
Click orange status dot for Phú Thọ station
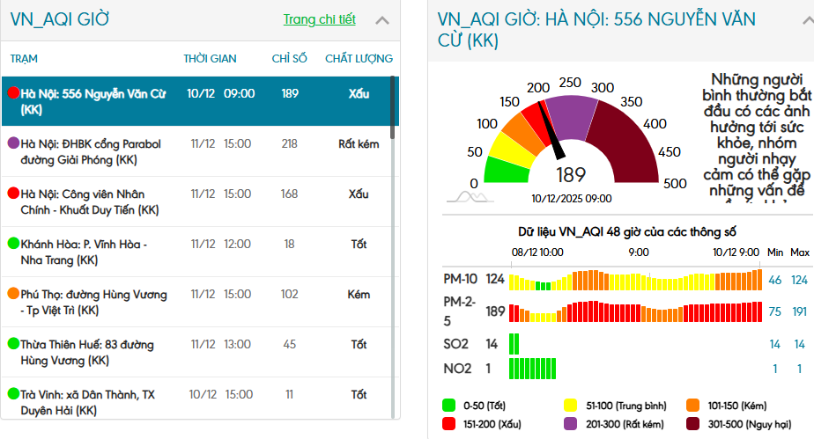point(13,294)
